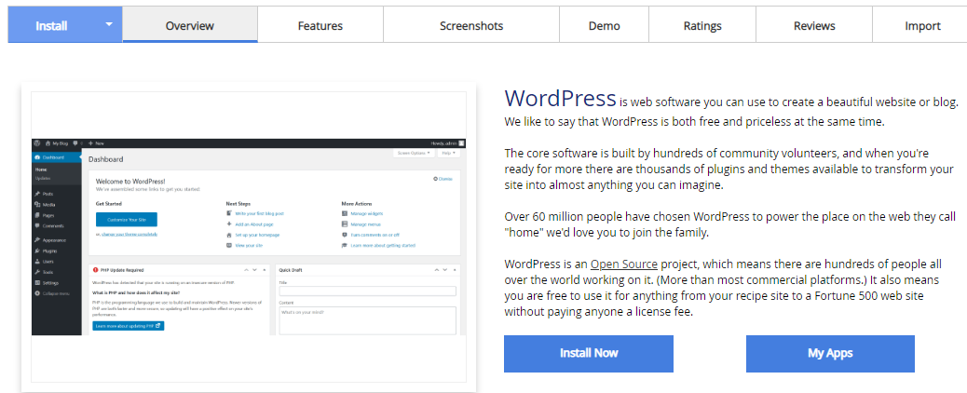
Task: Click the WordPress dashboard screenshot thumbnail
Action: (x=249, y=237)
